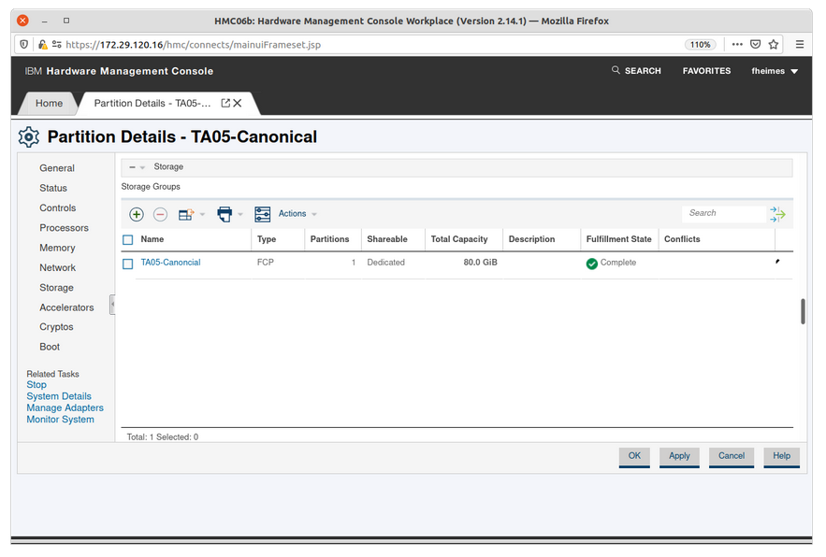Click the red remove storage group icon

(160, 214)
